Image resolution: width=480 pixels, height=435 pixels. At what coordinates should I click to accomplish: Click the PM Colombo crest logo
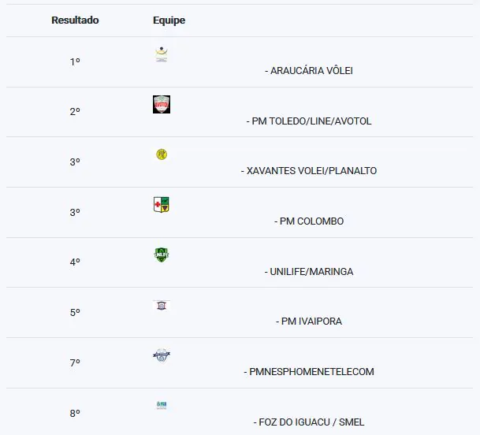[x=162, y=205]
